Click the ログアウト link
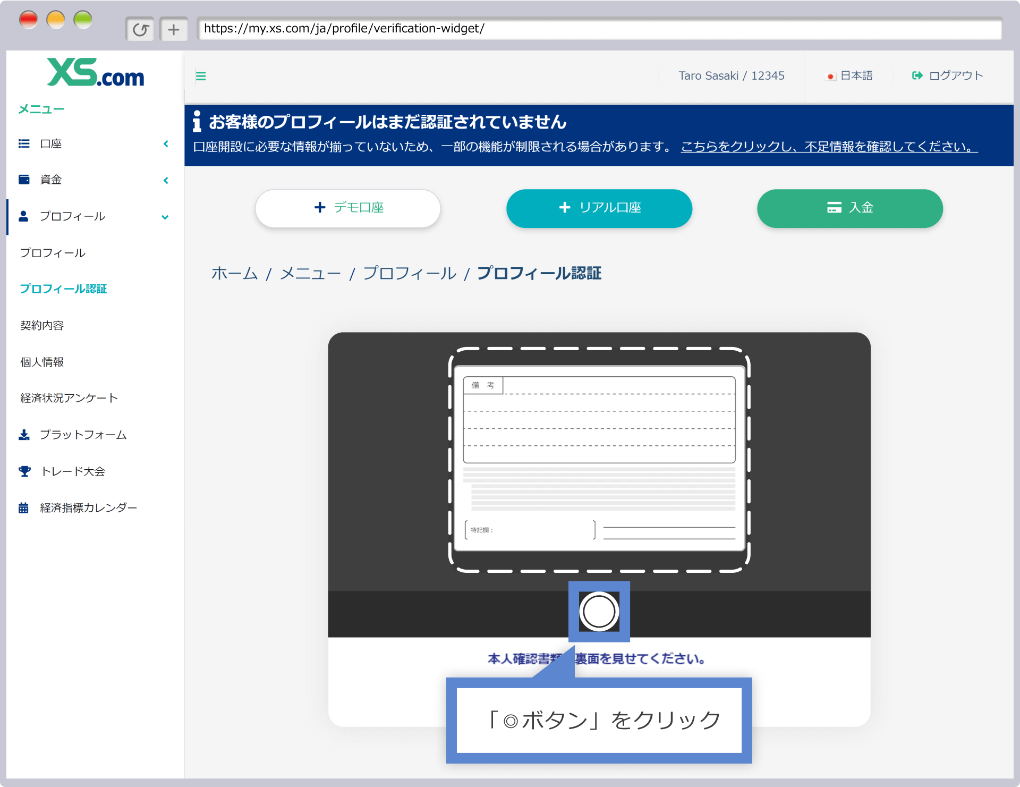1020x787 pixels. 948,76
